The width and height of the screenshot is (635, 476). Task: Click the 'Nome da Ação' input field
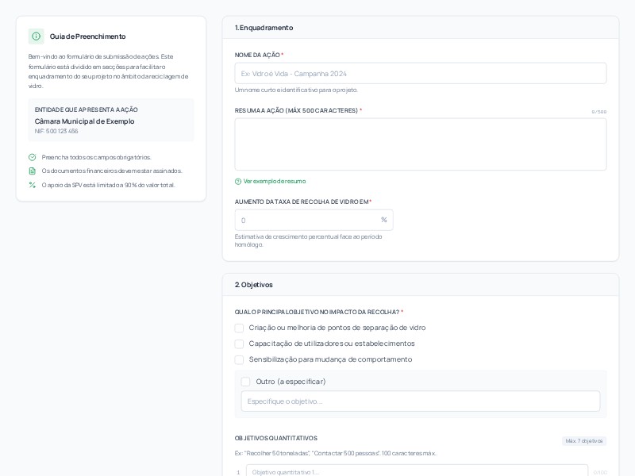coord(421,73)
